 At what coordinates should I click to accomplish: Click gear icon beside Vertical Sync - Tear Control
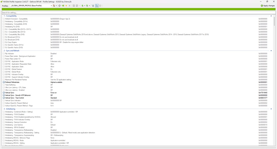tap(4, 98)
